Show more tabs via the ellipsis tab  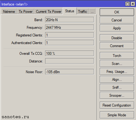pyautogui.click(x=92, y=12)
